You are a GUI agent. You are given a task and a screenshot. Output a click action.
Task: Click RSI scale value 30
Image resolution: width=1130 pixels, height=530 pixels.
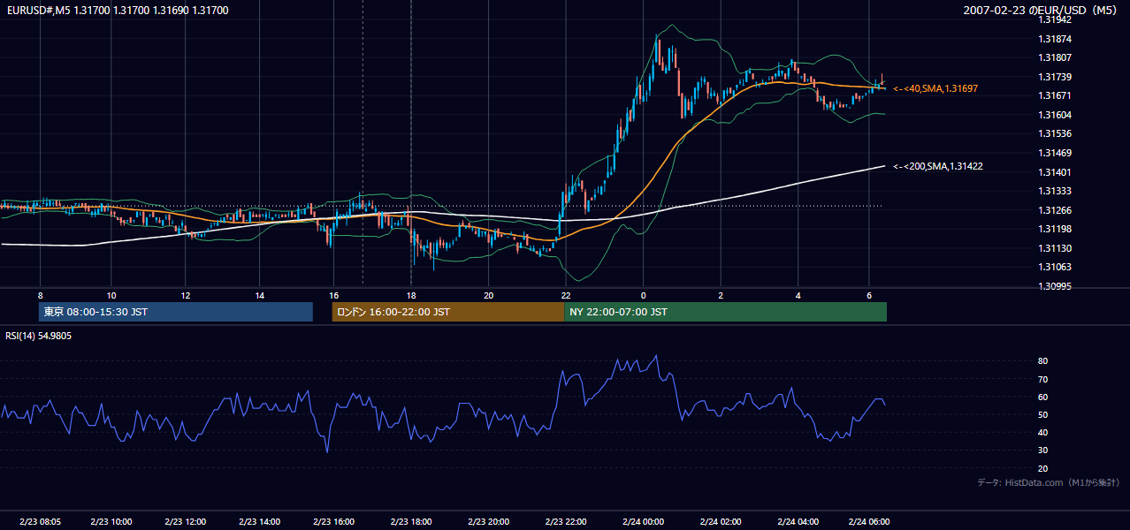1042,450
